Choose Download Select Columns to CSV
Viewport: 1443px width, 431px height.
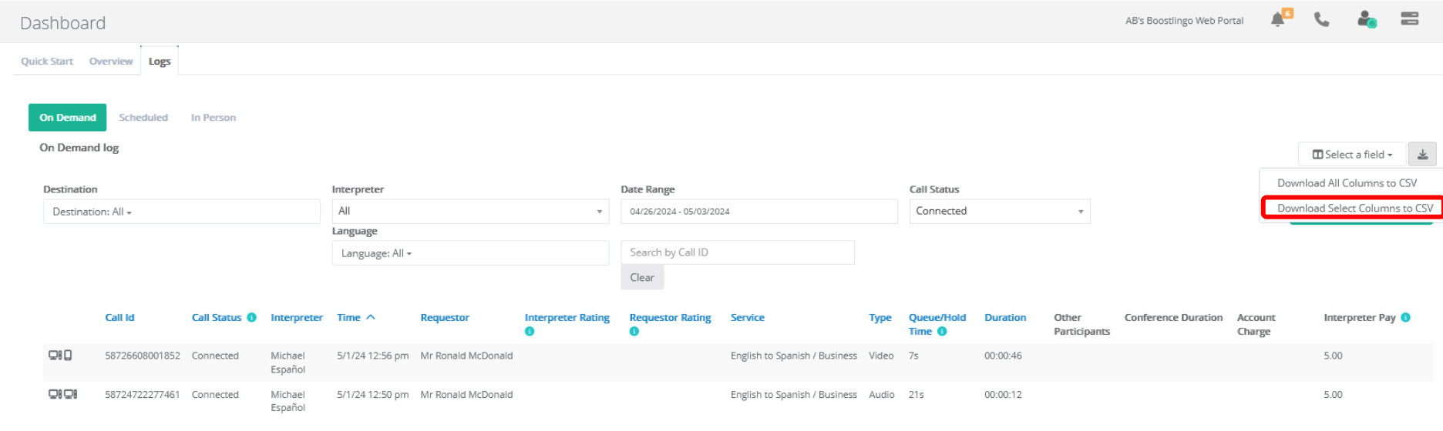[1354, 208]
